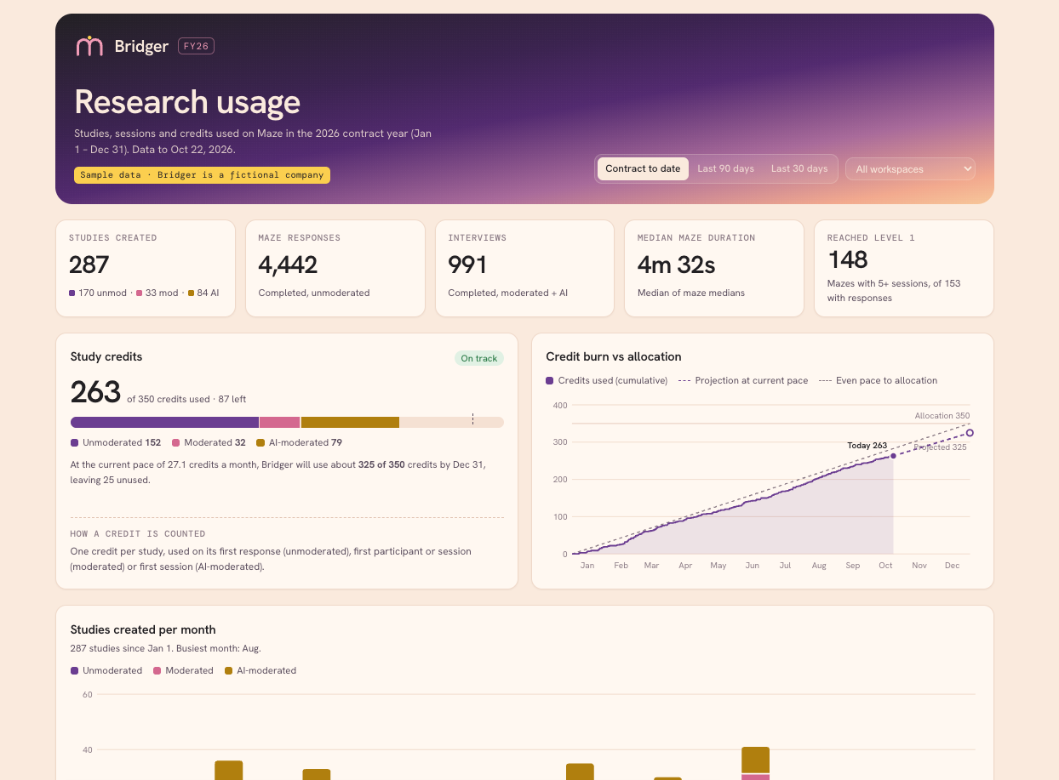This screenshot has width=1059, height=780.
Task: Click the 287 studies created value
Action: click(89, 265)
